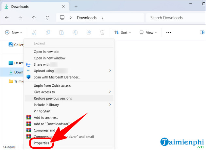Choose Open in new window
Screen dimensions: 206x150
[x=69, y=58]
